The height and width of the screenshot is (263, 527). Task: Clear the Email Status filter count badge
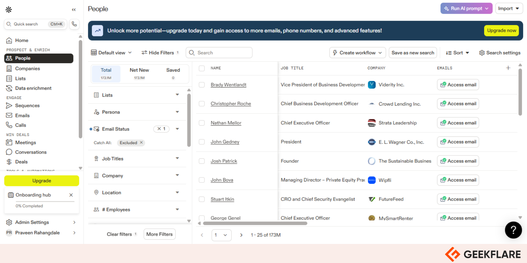[159, 129]
